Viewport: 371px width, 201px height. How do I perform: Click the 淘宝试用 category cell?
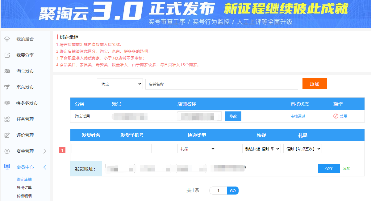pyautogui.click(x=82, y=116)
